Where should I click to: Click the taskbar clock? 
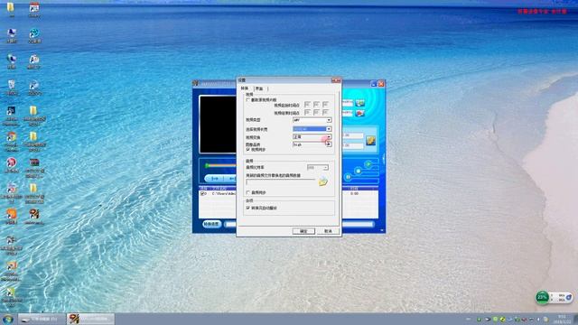point(562,319)
